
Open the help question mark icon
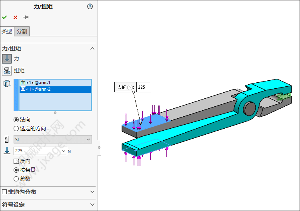click(x=90, y=6)
